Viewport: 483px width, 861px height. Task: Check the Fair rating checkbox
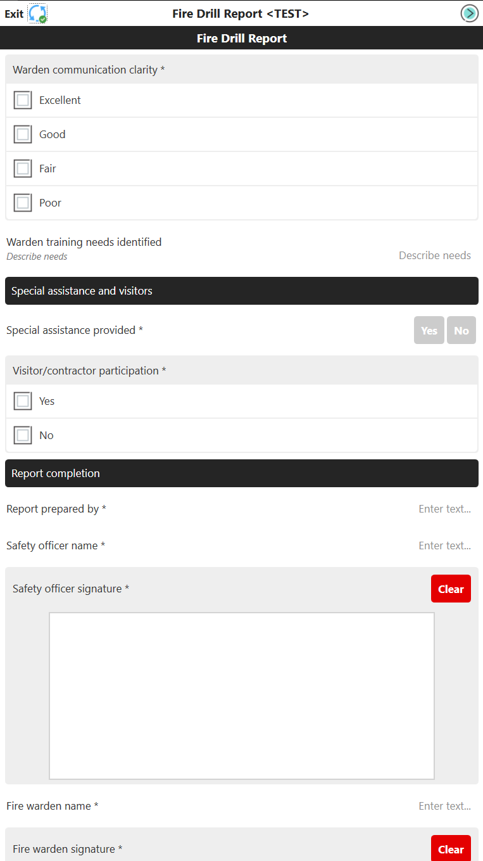(23, 168)
